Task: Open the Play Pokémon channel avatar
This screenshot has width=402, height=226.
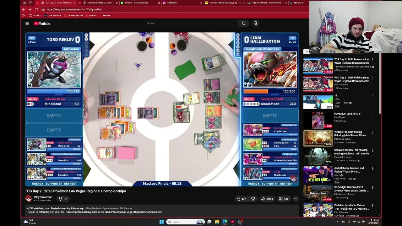Action: coord(29,198)
